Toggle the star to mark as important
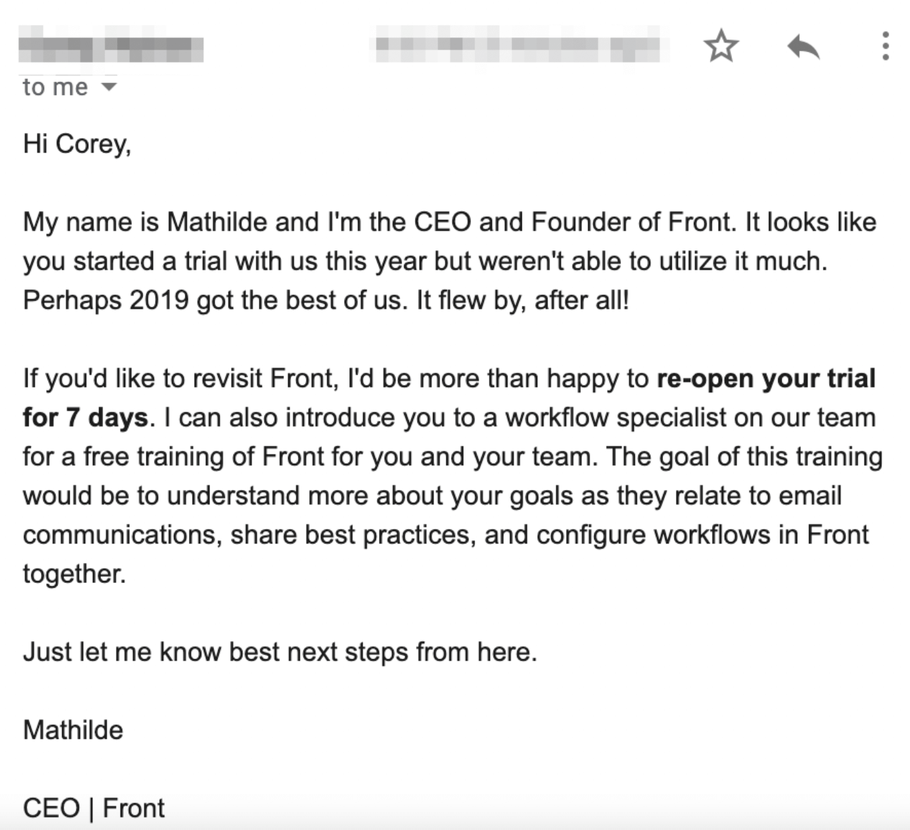Image resolution: width=910 pixels, height=830 pixels. click(x=721, y=46)
